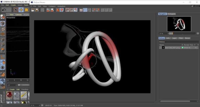Switch to Navigator tab

pos(162,14)
